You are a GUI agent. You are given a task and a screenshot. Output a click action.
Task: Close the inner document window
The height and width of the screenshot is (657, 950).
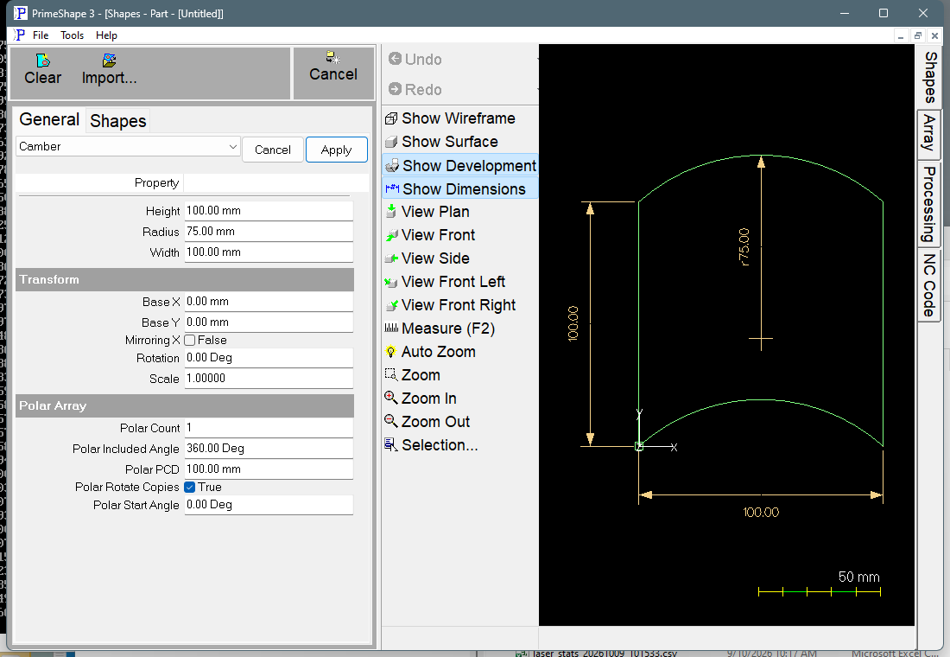coord(934,35)
